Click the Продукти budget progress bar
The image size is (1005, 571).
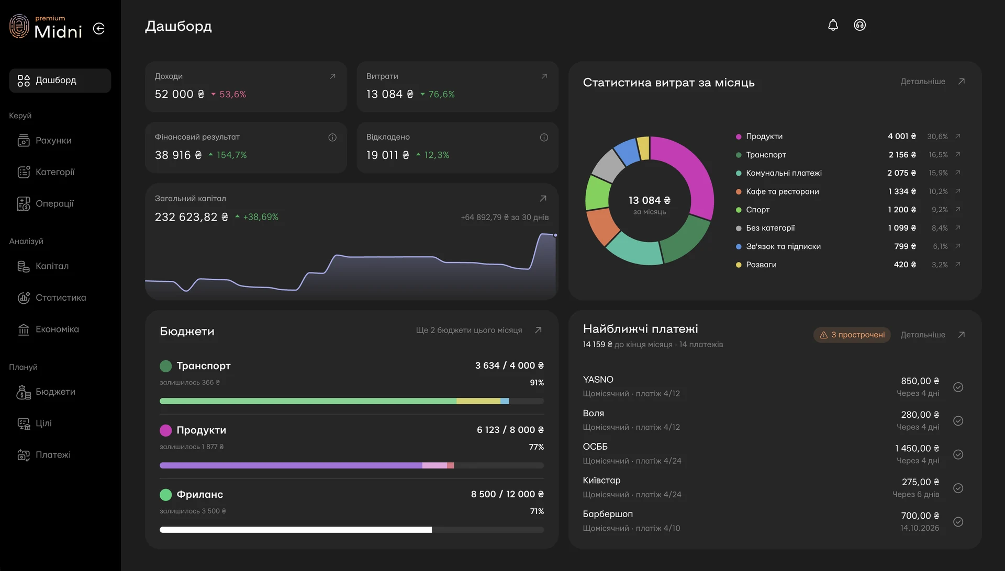tap(352, 465)
